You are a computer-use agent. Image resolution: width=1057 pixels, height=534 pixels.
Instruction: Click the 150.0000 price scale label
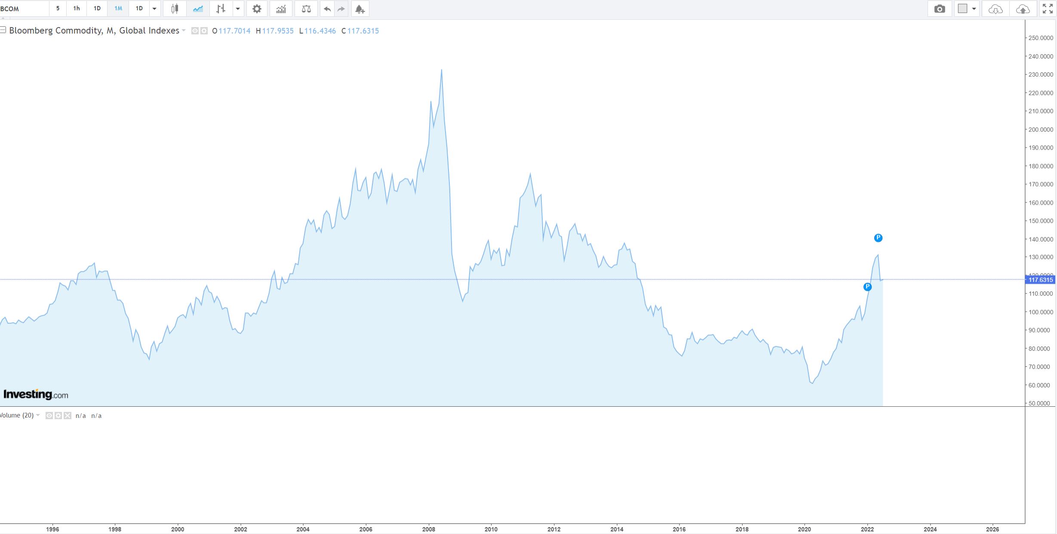[x=1041, y=221]
